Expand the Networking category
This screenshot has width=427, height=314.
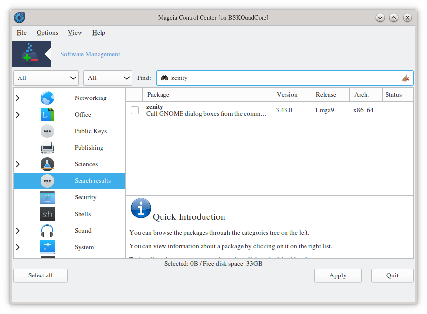click(18, 98)
